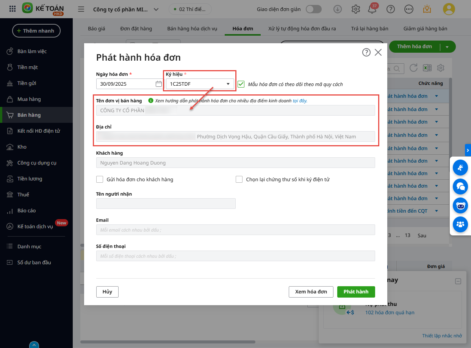
Task: Check Gửi hóa đơn cho khách hàng
Action: pyautogui.click(x=100, y=179)
